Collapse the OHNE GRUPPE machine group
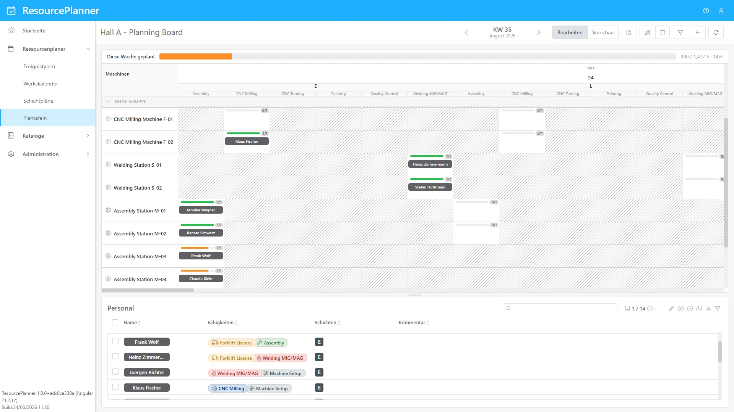Screen dimensions: 734x412 107,101
